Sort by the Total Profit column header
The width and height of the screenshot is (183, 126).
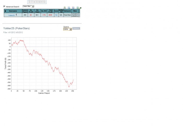click(50, 11)
